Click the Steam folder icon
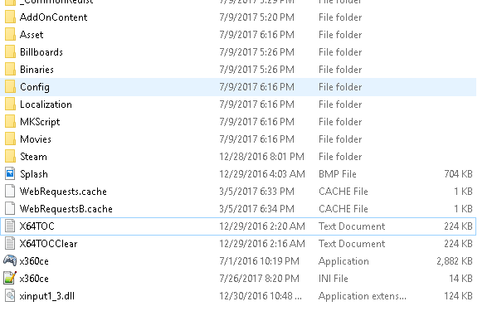497x316 pixels. point(10,156)
